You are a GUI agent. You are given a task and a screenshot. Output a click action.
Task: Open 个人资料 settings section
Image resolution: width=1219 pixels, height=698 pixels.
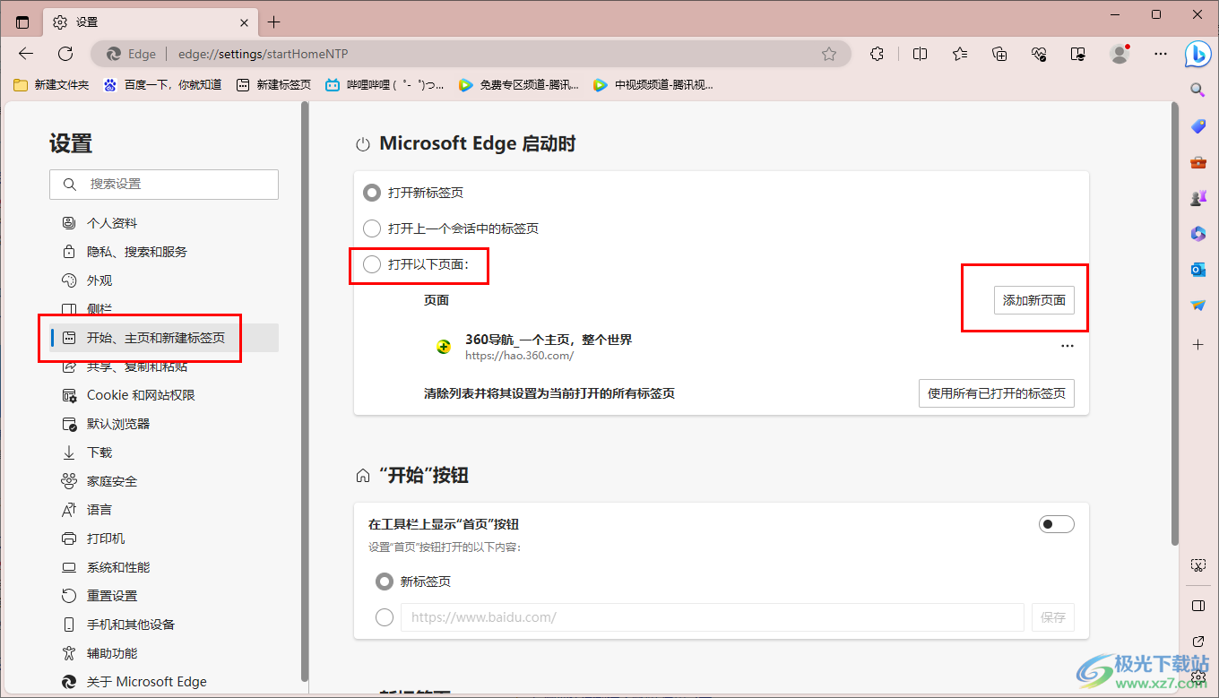pyautogui.click(x=164, y=223)
